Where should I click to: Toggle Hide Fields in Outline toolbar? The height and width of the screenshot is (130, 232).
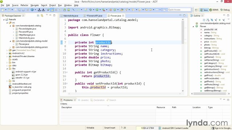tap(212, 20)
